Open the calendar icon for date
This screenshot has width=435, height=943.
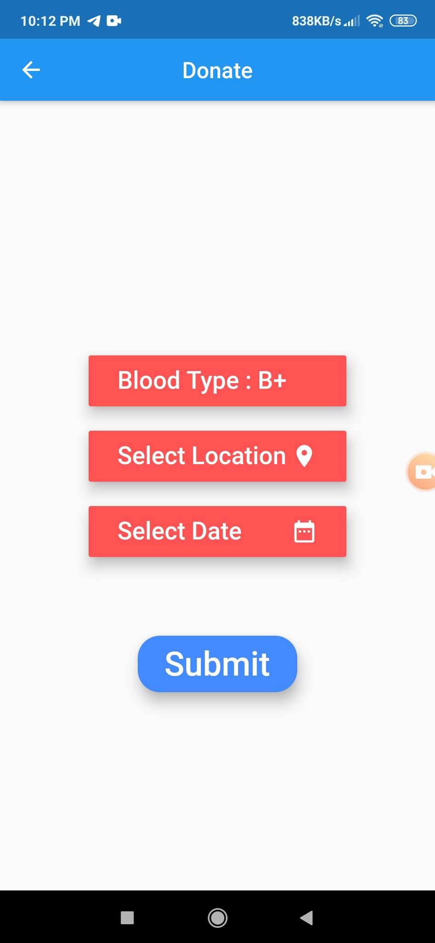coord(304,532)
